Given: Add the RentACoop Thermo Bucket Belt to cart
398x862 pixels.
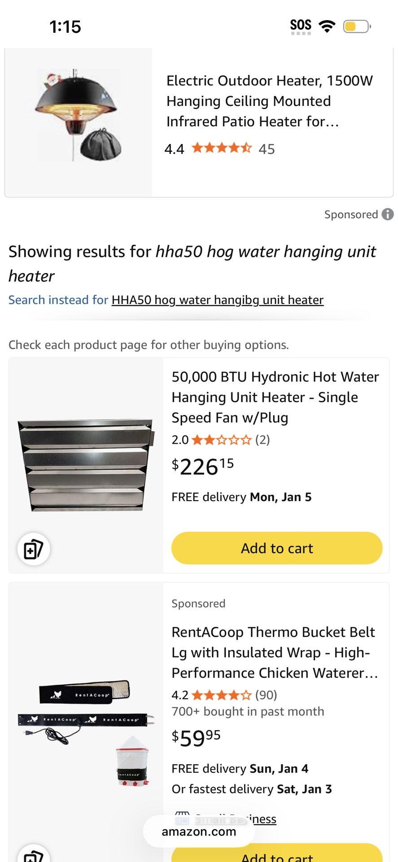Looking at the screenshot, I should pyautogui.click(x=277, y=854).
